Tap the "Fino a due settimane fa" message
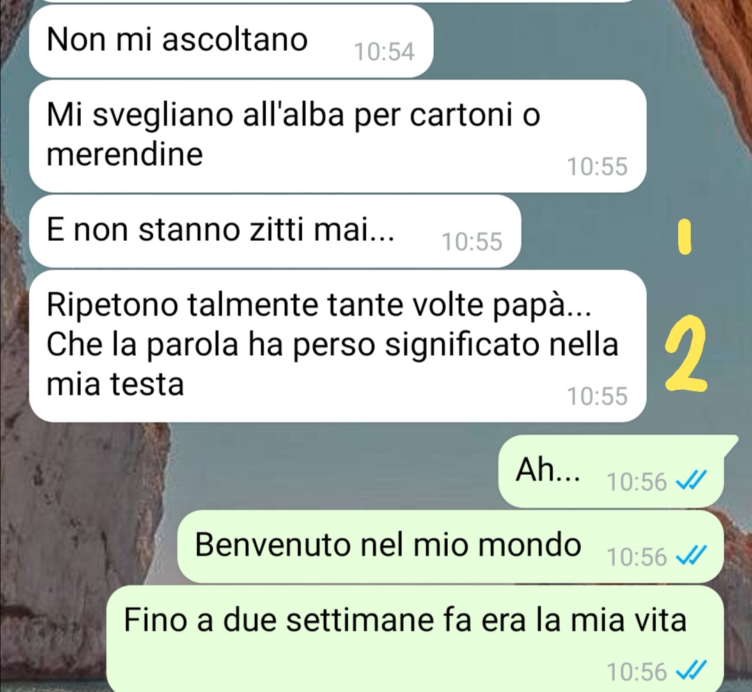The image size is (752, 692). 414,638
